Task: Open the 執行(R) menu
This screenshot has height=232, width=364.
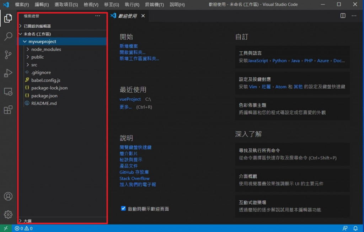Action: (x=132, y=4)
